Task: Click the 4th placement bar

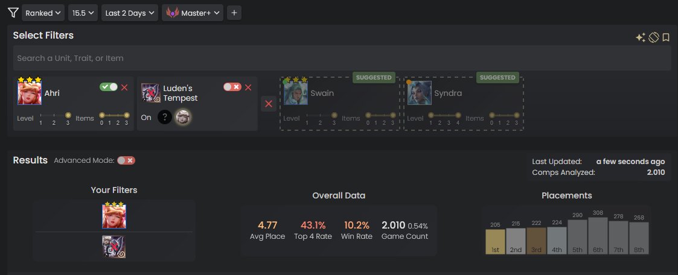Action: (x=557, y=241)
